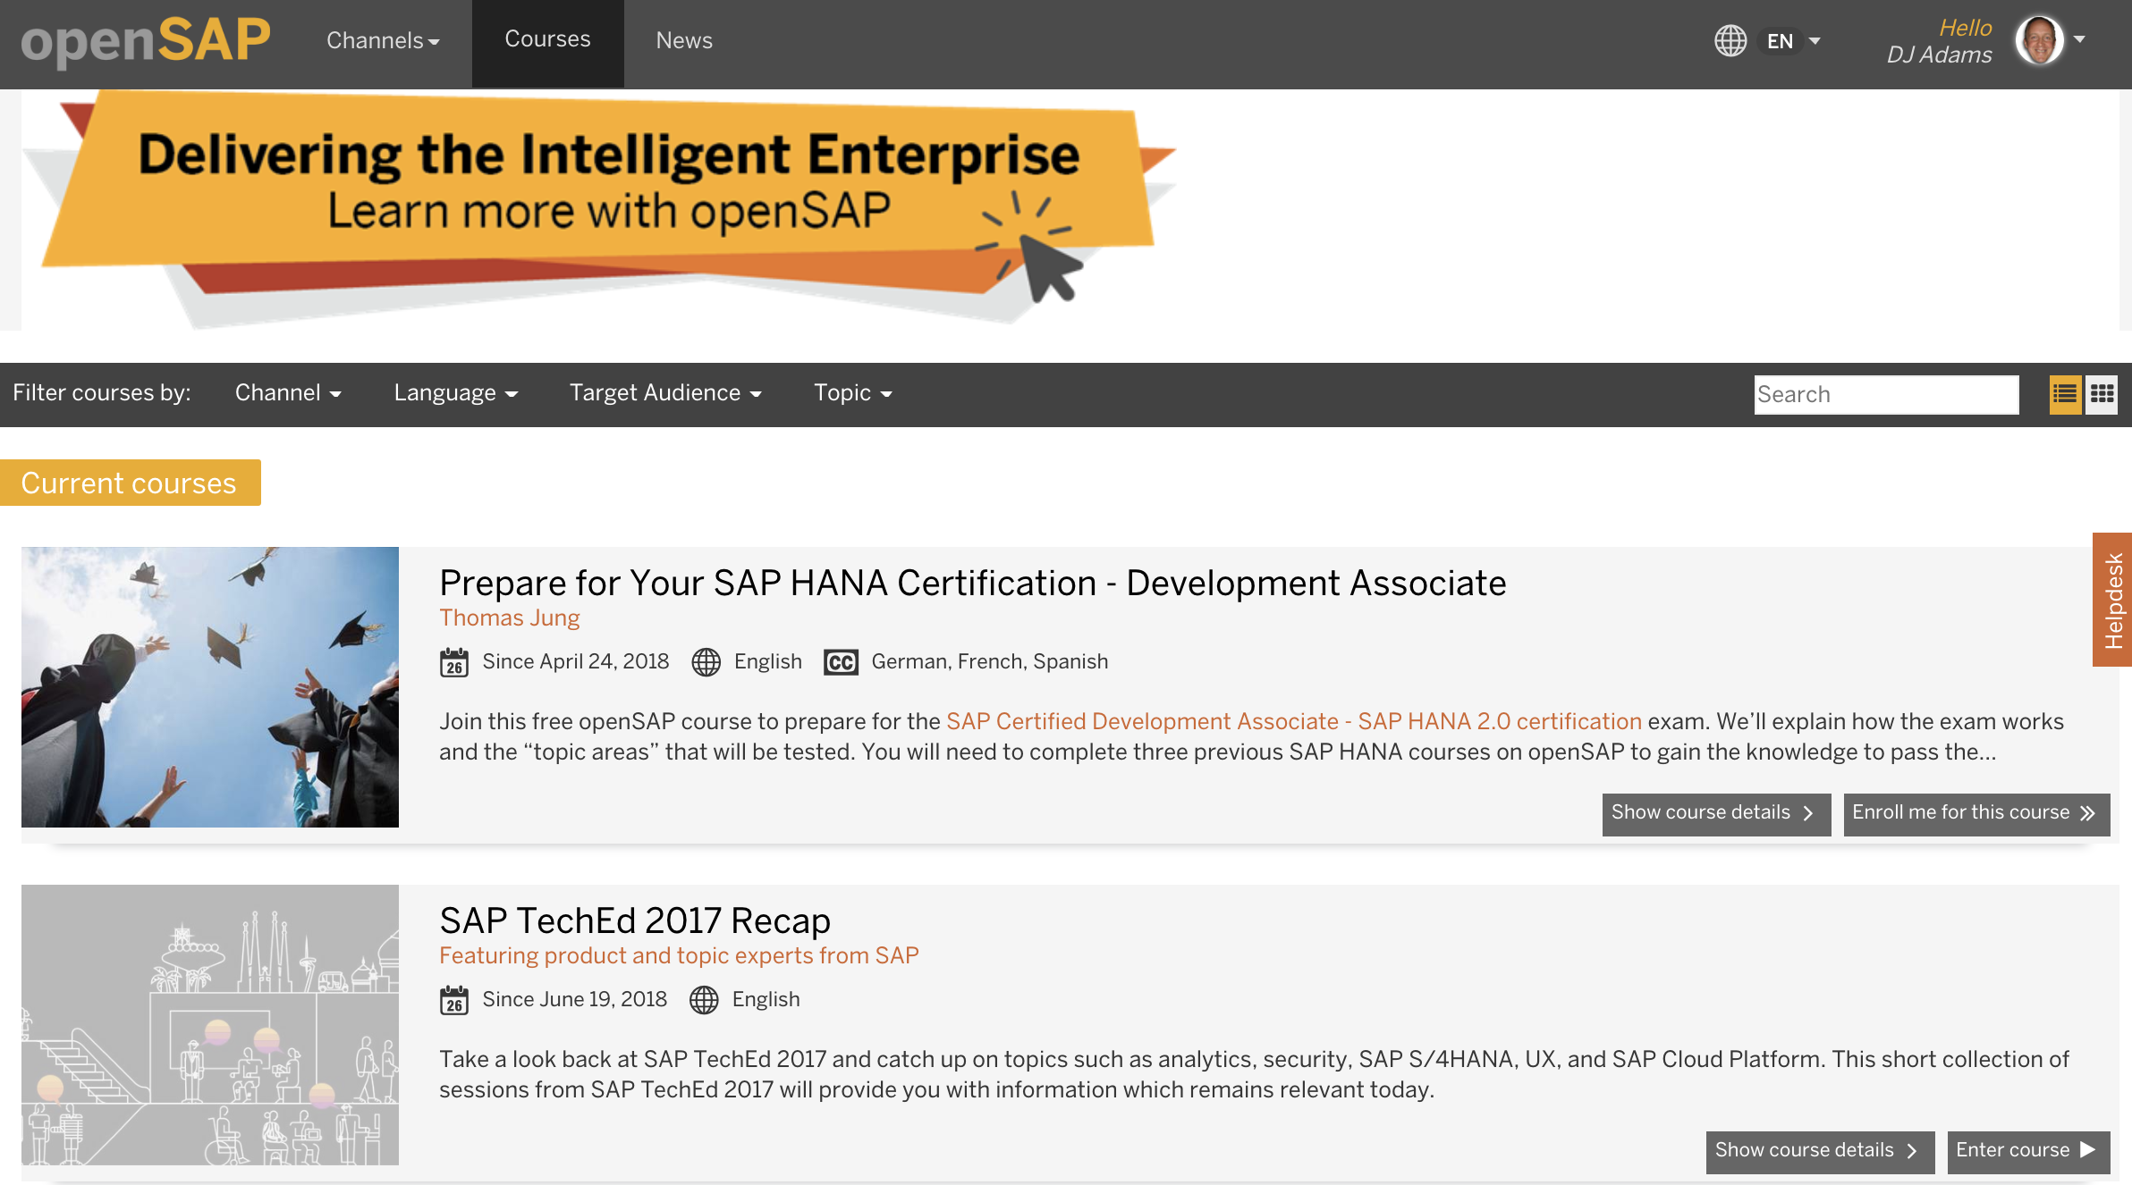Open SAP Certified Development Associate certification link

(1294, 722)
